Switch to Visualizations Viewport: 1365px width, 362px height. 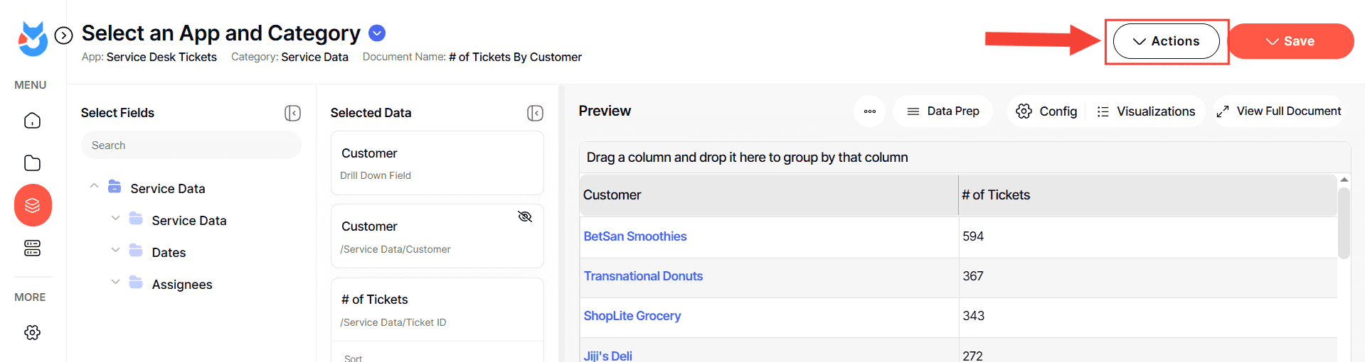click(1146, 111)
